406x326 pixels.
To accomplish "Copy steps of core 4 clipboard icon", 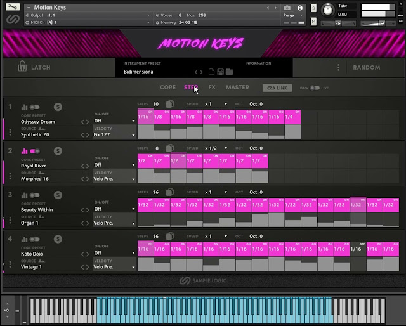I will (x=170, y=236).
